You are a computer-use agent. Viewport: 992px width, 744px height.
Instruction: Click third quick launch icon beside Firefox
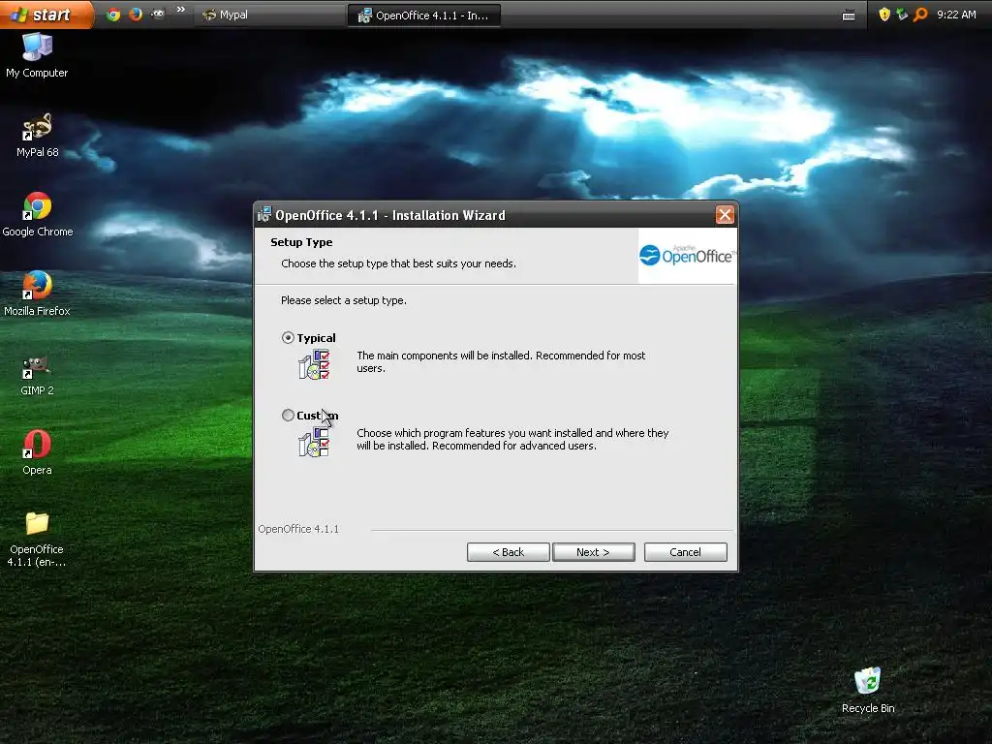pyautogui.click(x=158, y=15)
